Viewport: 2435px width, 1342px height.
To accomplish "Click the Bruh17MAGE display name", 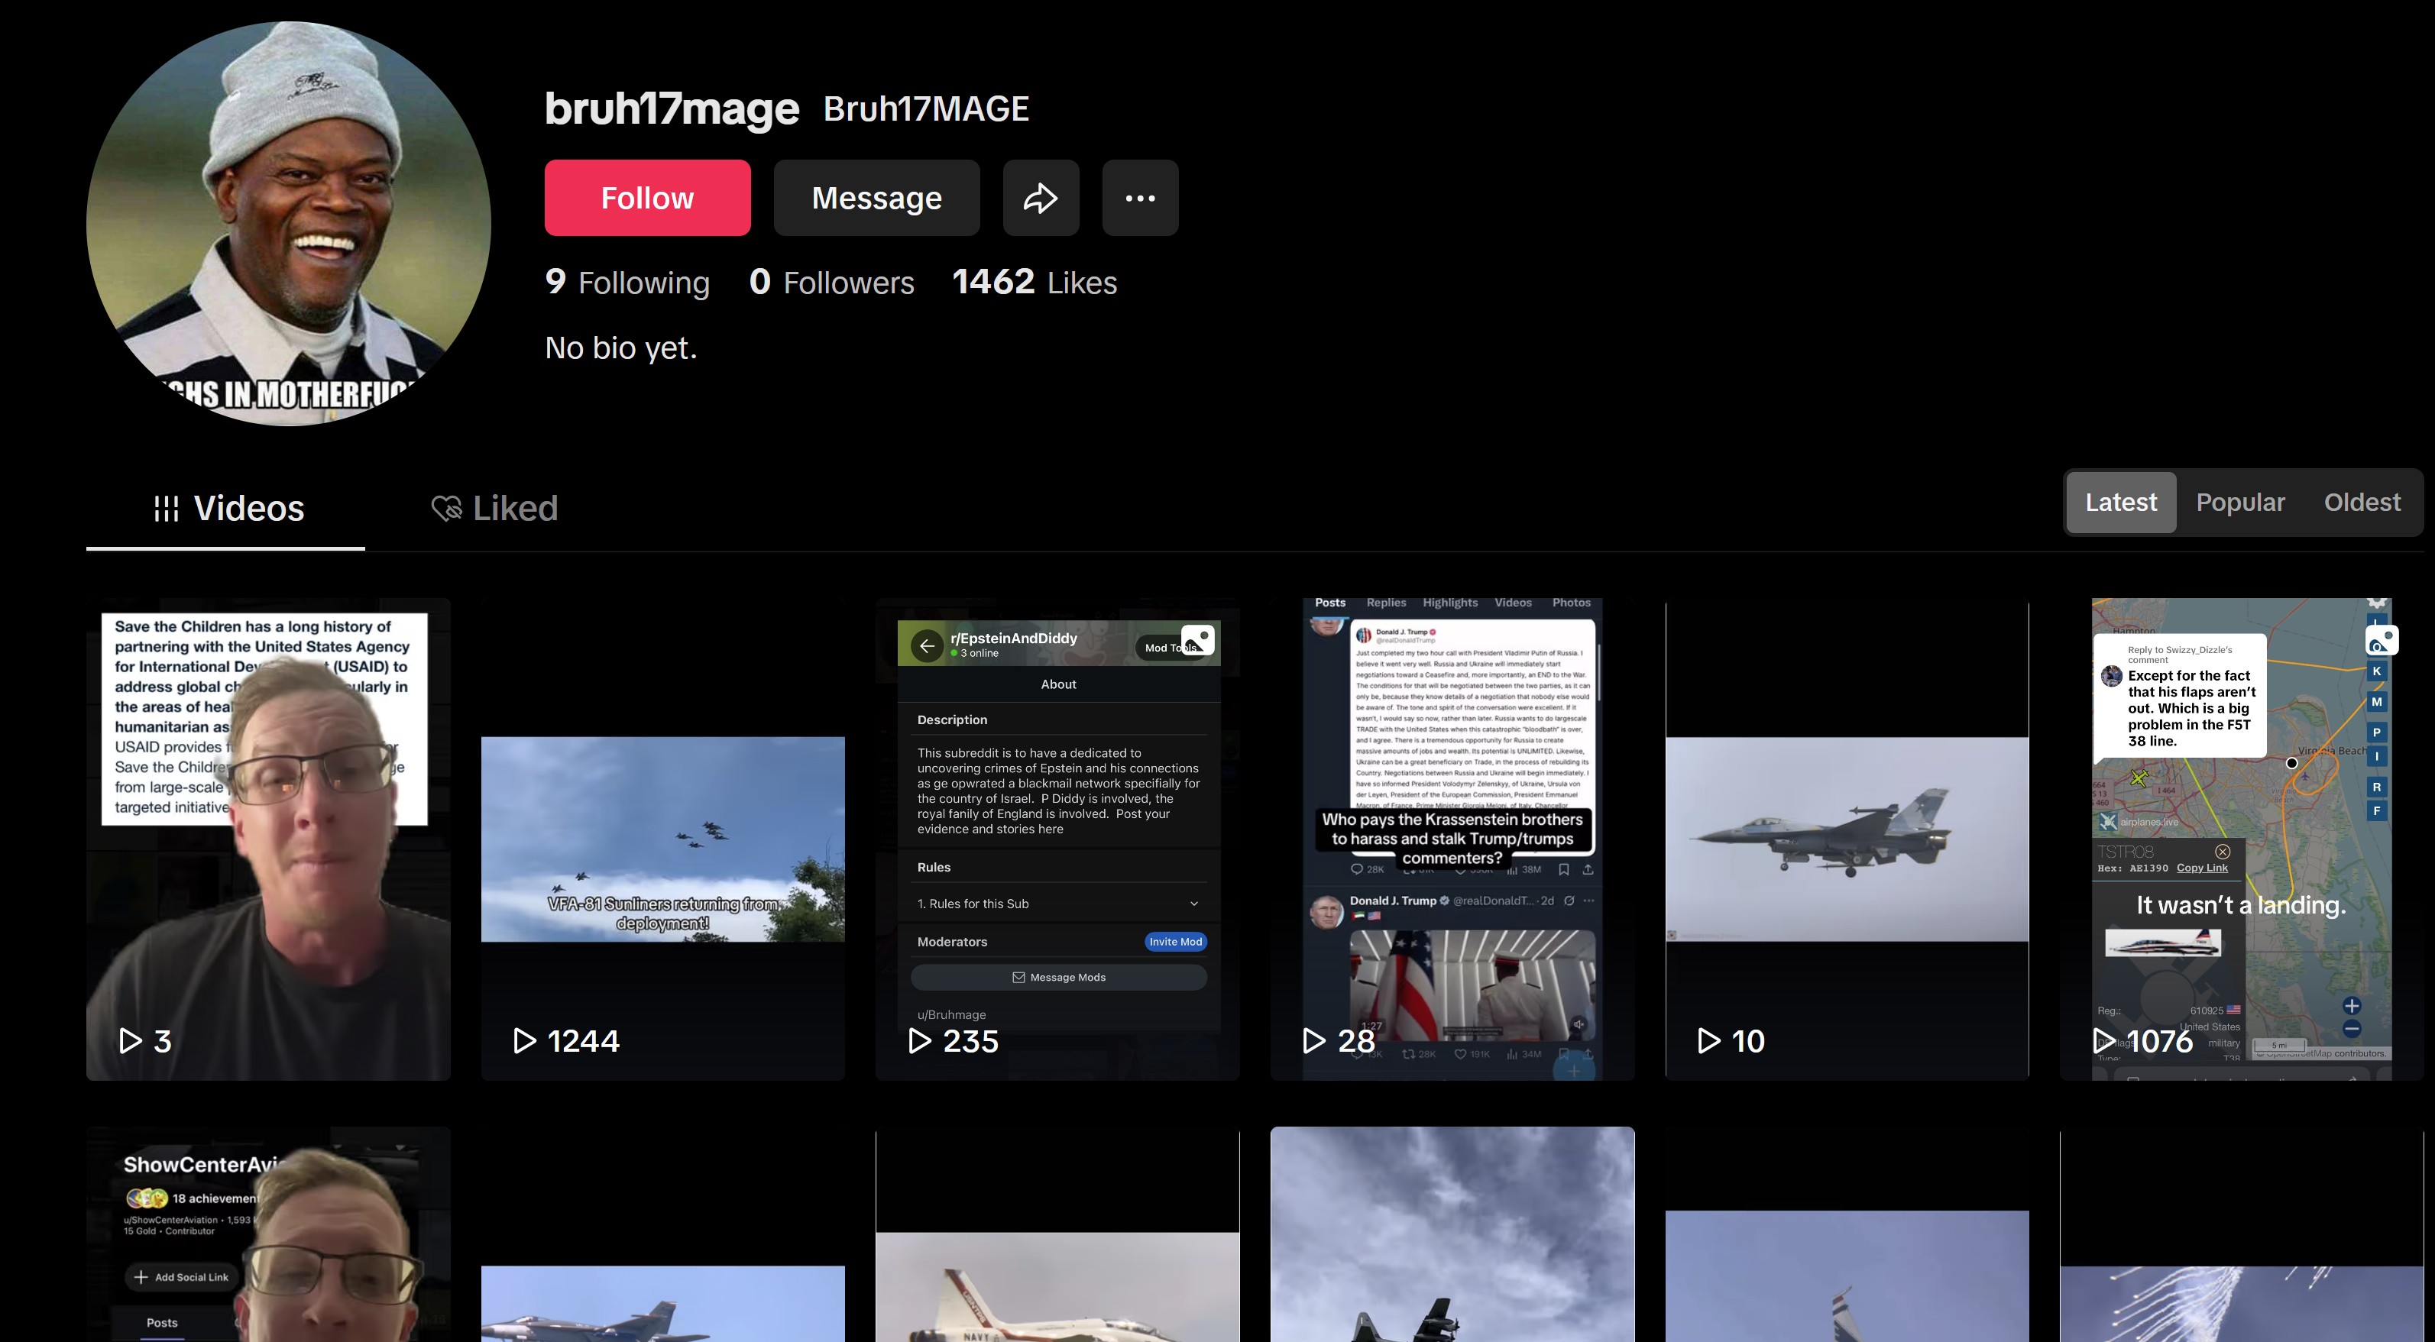I will pos(926,108).
